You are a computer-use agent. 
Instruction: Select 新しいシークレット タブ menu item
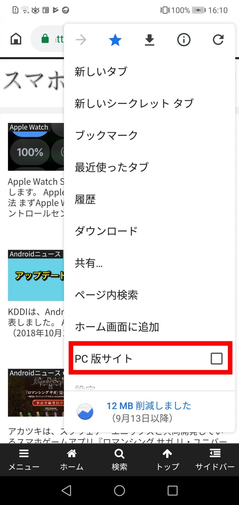(149, 103)
